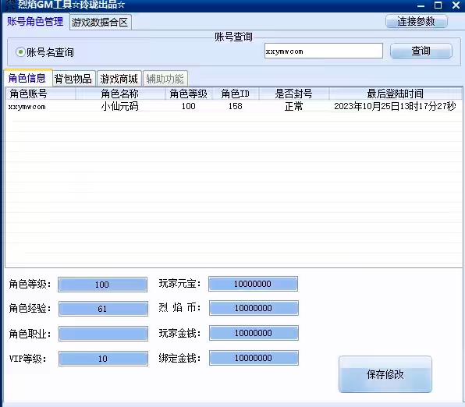Select the 辅助功能 tab
This screenshot has width=465, height=407.
165,79
